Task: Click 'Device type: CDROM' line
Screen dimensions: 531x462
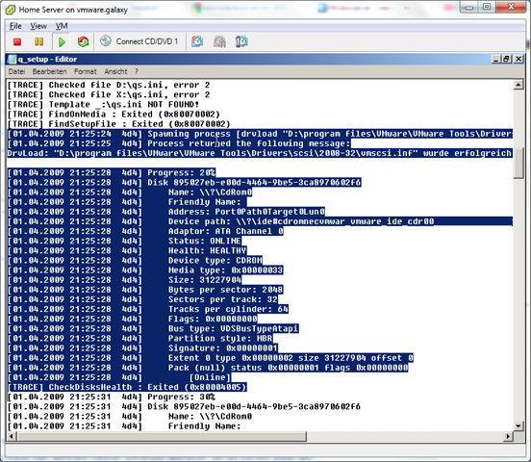Action: [215, 261]
